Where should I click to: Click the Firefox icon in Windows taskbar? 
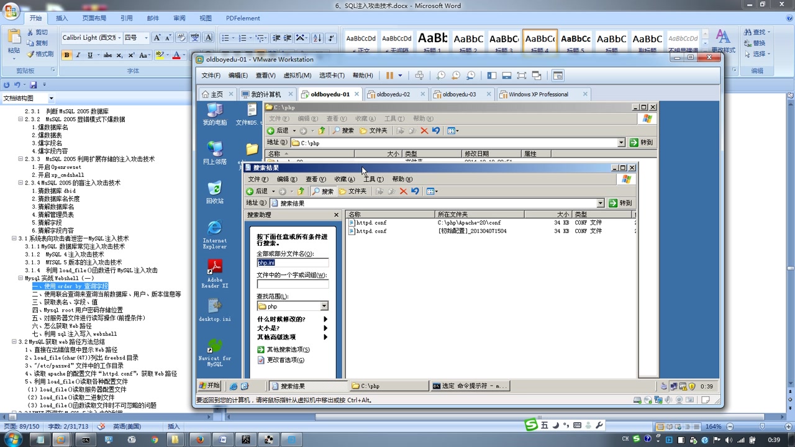click(x=200, y=440)
